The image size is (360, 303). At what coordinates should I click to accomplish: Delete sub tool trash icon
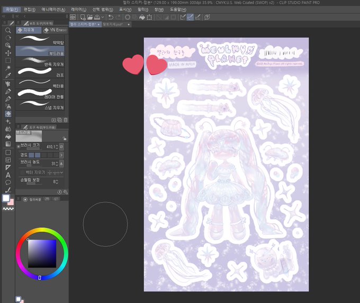pos(66,120)
